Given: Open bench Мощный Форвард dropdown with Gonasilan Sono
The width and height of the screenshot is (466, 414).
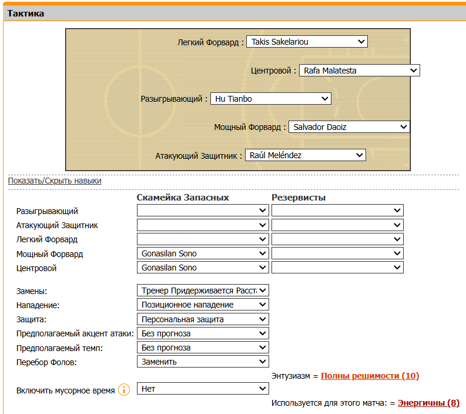Looking at the screenshot, I should (203, 253).
